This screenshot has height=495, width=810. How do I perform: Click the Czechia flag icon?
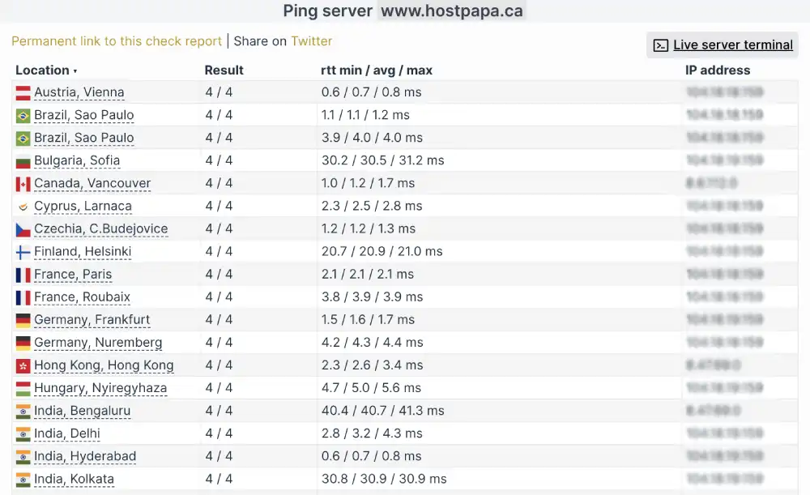[23, 228]
